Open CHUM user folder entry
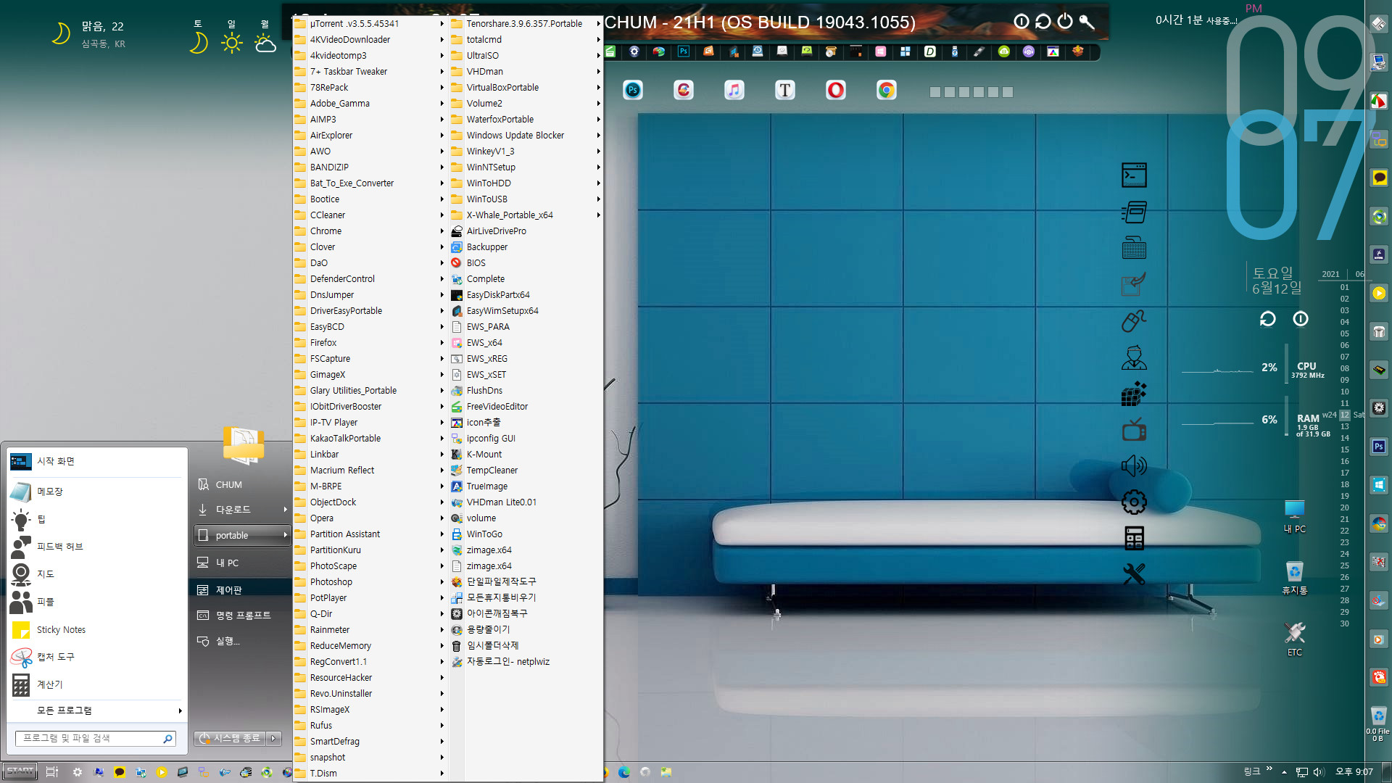 [x=242, y=484]
